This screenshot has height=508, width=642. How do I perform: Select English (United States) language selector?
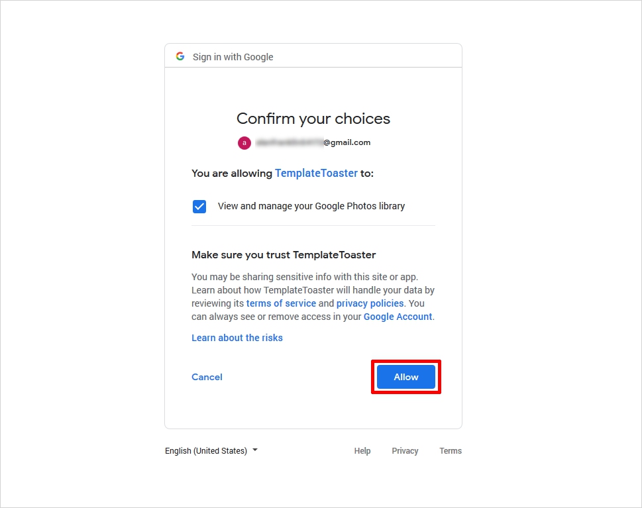211,450
